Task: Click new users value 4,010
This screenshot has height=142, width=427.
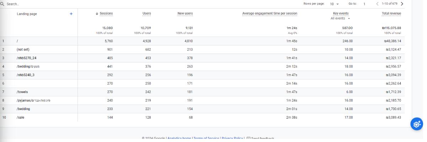Action: [188, 41]
